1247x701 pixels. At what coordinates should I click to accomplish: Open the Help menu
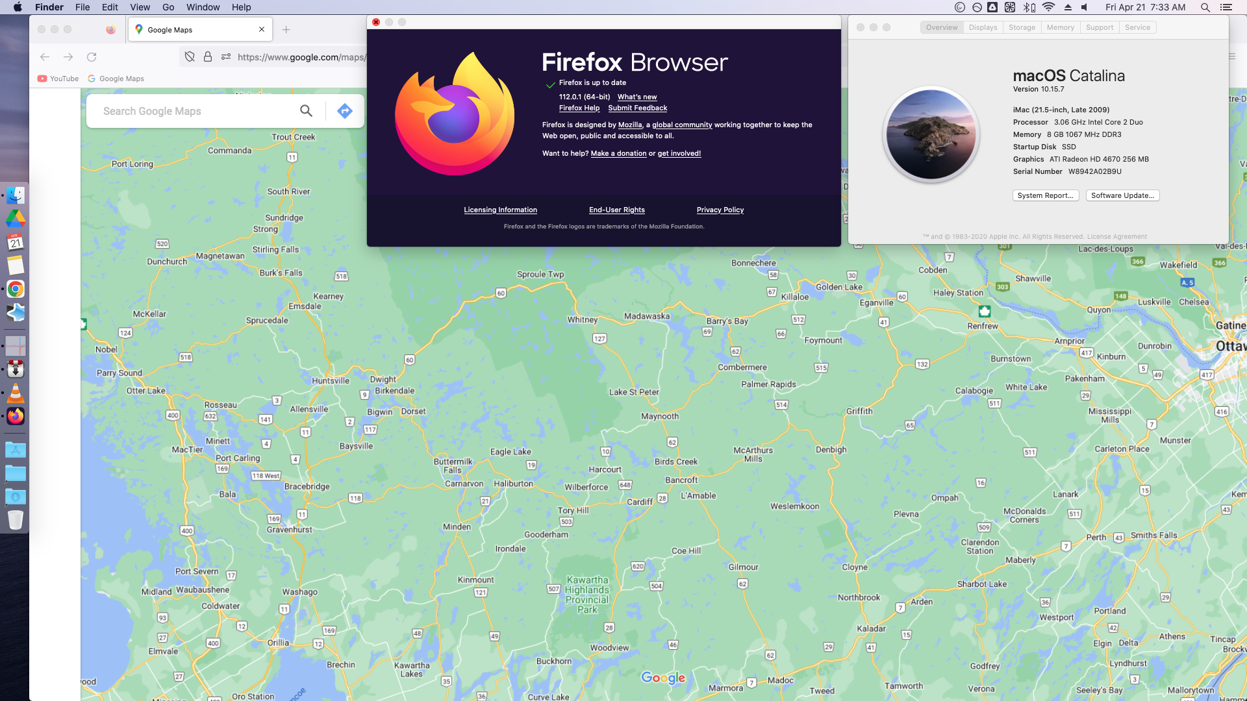241,7
